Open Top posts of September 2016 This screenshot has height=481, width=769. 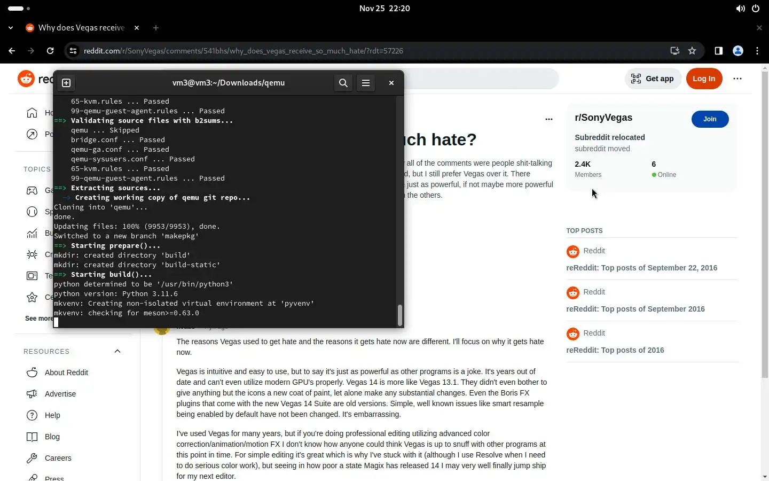(x=635, y=309)
